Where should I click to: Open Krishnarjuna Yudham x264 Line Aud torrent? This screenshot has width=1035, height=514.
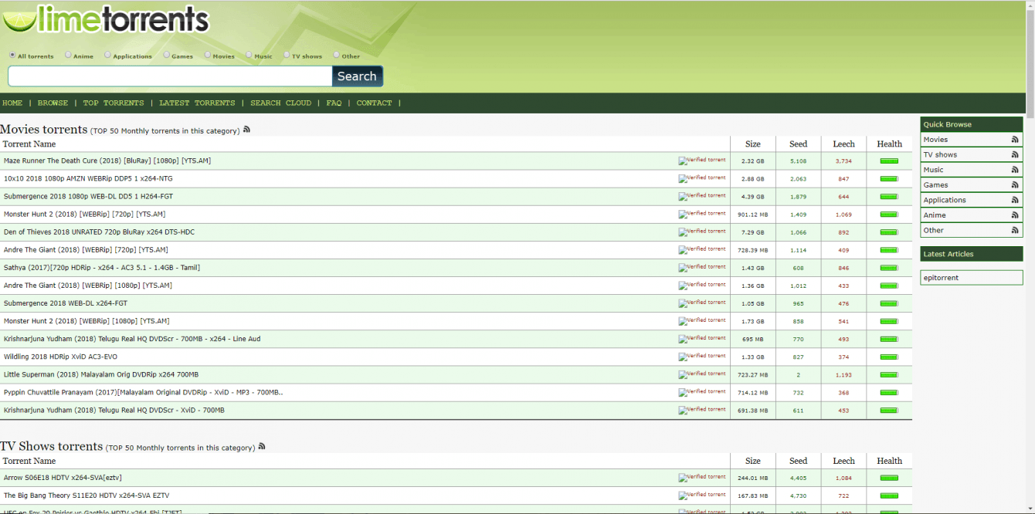pos(132,339)
